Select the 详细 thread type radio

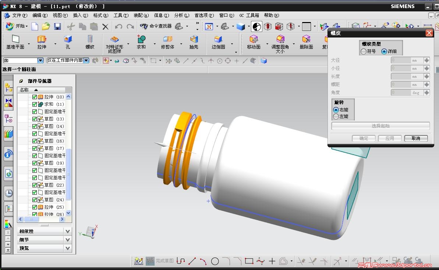point(384,51)
